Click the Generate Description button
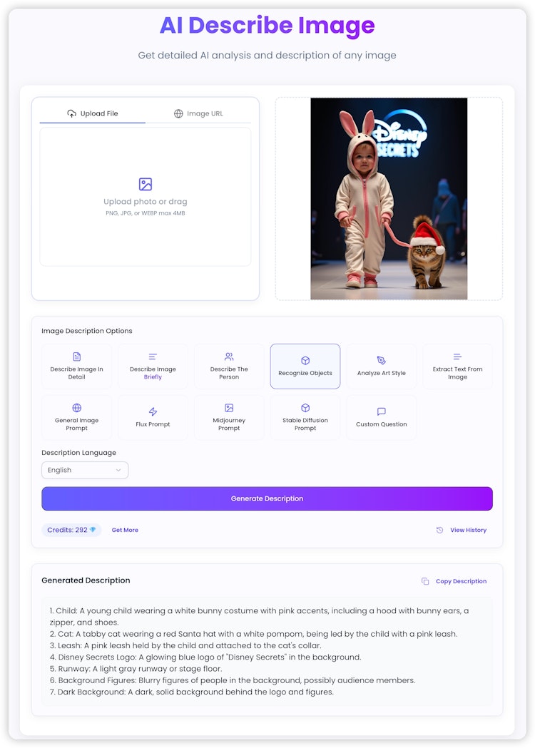The width and height of the screenshot is (535, 748). [x=267, y=498]
